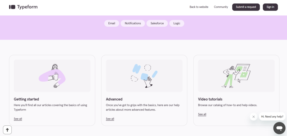Select the Email topic pill
This screenshot has height=136, width=287.
pos(112,24)
